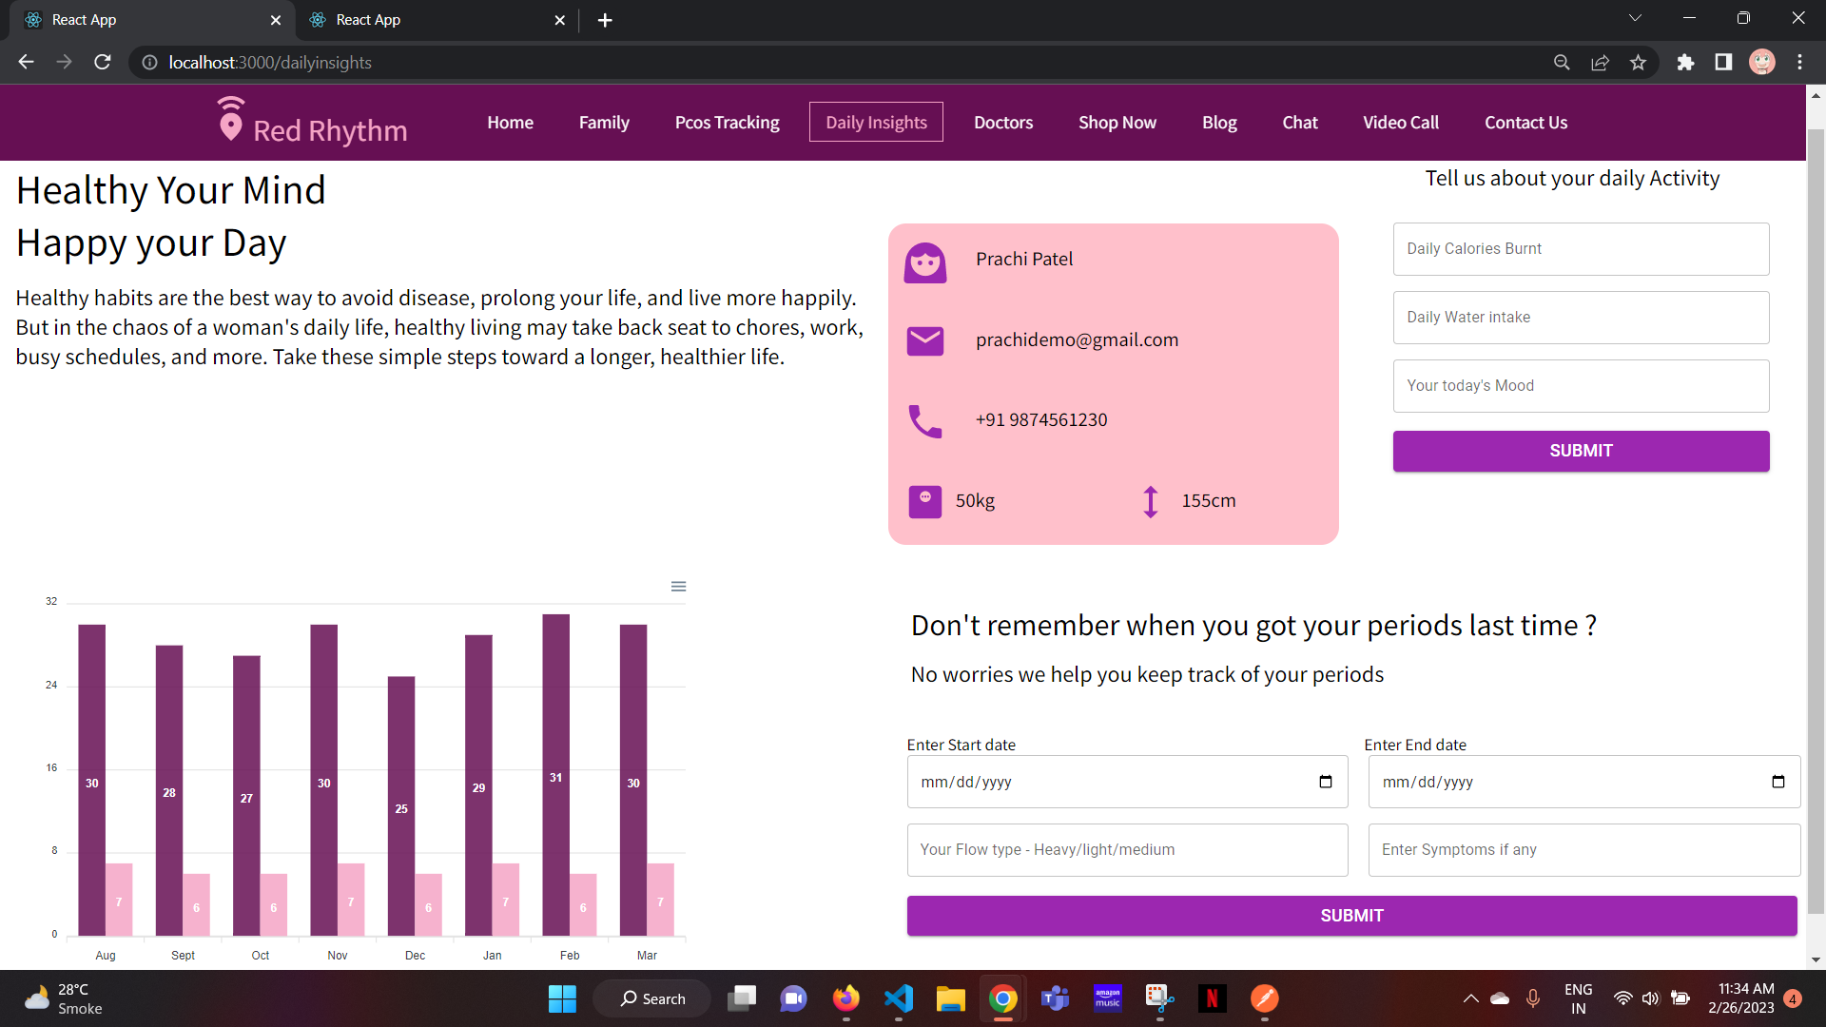Image resolution: width=1826 pixels, height=1027 pixels.
Task: Open Start date calendar picker
Action: click(1326, 782)
